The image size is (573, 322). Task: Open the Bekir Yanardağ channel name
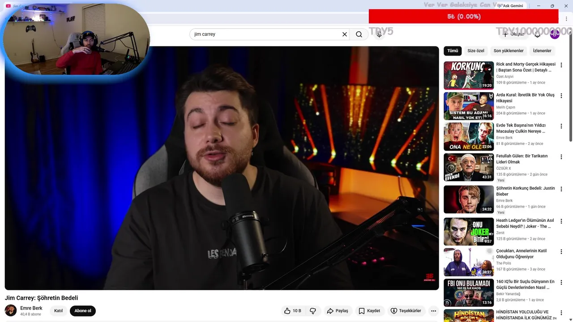click(508, 294)
